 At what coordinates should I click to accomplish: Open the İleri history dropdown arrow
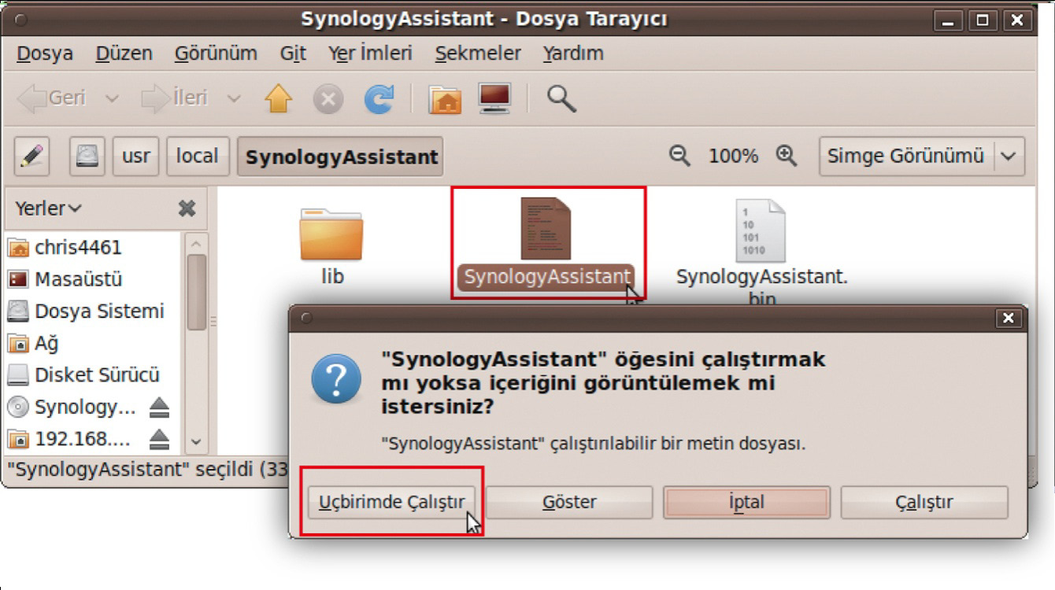(x=234, y=99)
